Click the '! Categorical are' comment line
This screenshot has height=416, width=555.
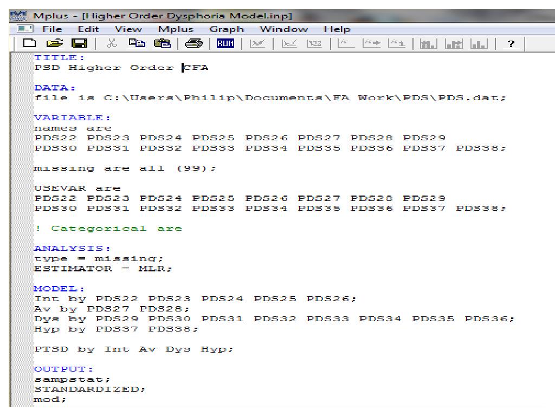click(108, 229)
